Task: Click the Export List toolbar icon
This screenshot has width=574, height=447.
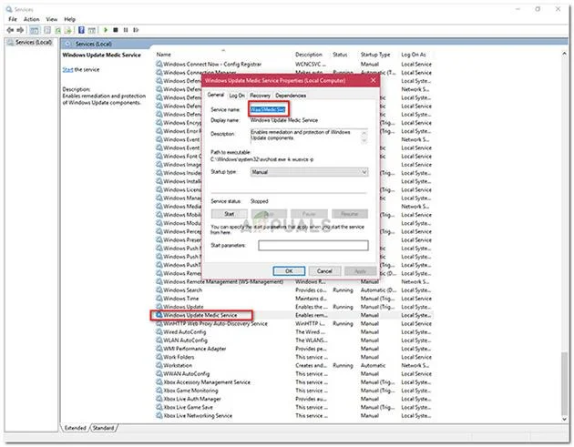Action: (67, 30)
